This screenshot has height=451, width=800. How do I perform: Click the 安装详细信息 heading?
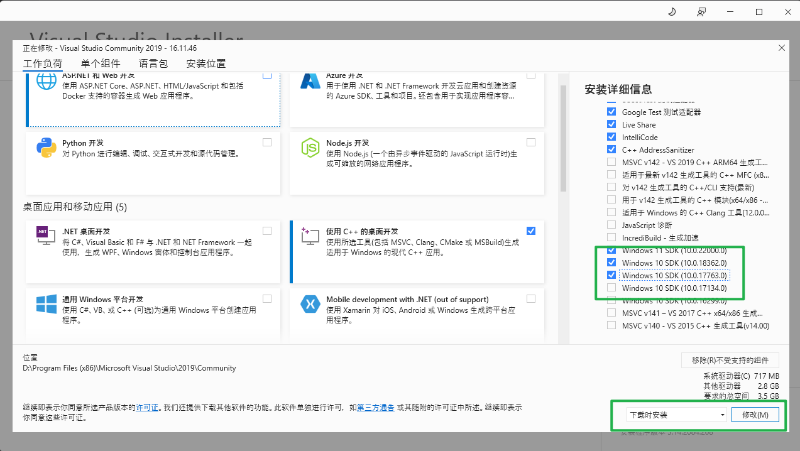point(618,89)
